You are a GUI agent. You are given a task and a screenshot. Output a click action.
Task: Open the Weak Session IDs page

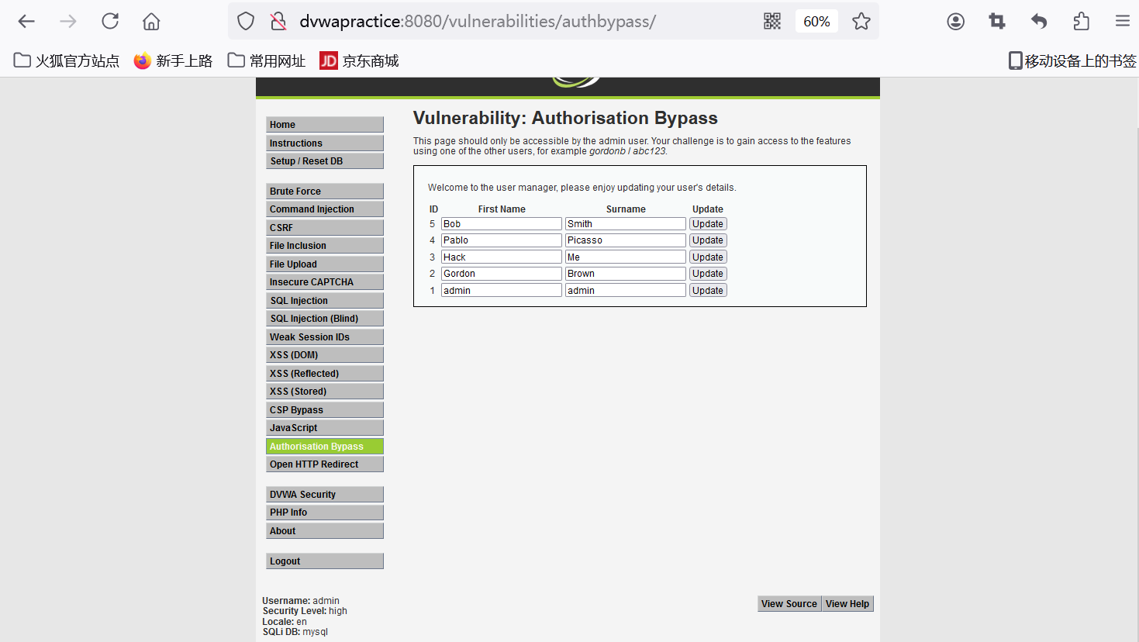[x=325, y=337]
